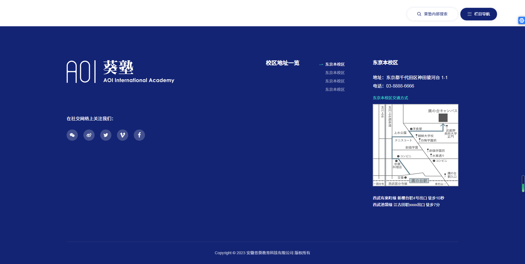Open the 东京本校区交通方式 link

tap(390, 98)
